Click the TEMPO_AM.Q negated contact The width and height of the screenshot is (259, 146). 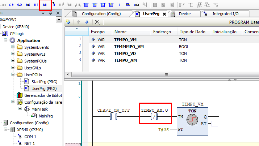155,117
